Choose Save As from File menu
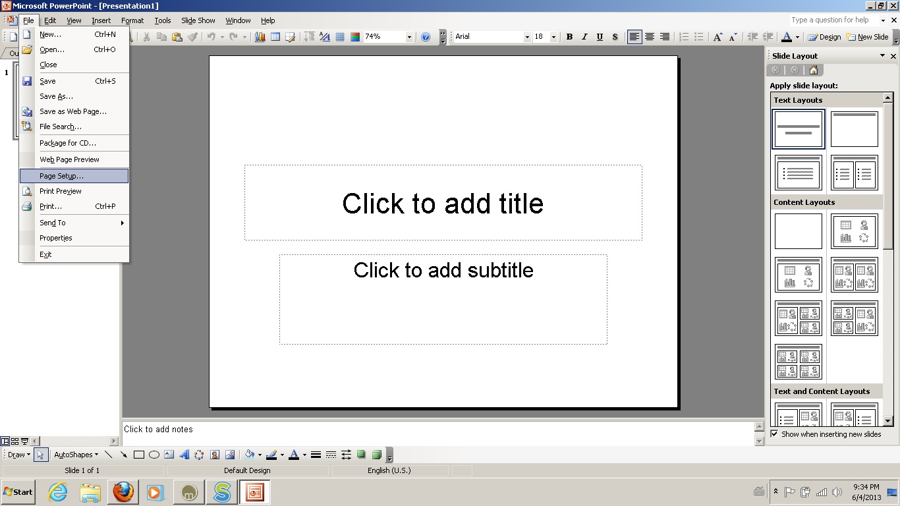The image size is (900, 506). (74, 96)
